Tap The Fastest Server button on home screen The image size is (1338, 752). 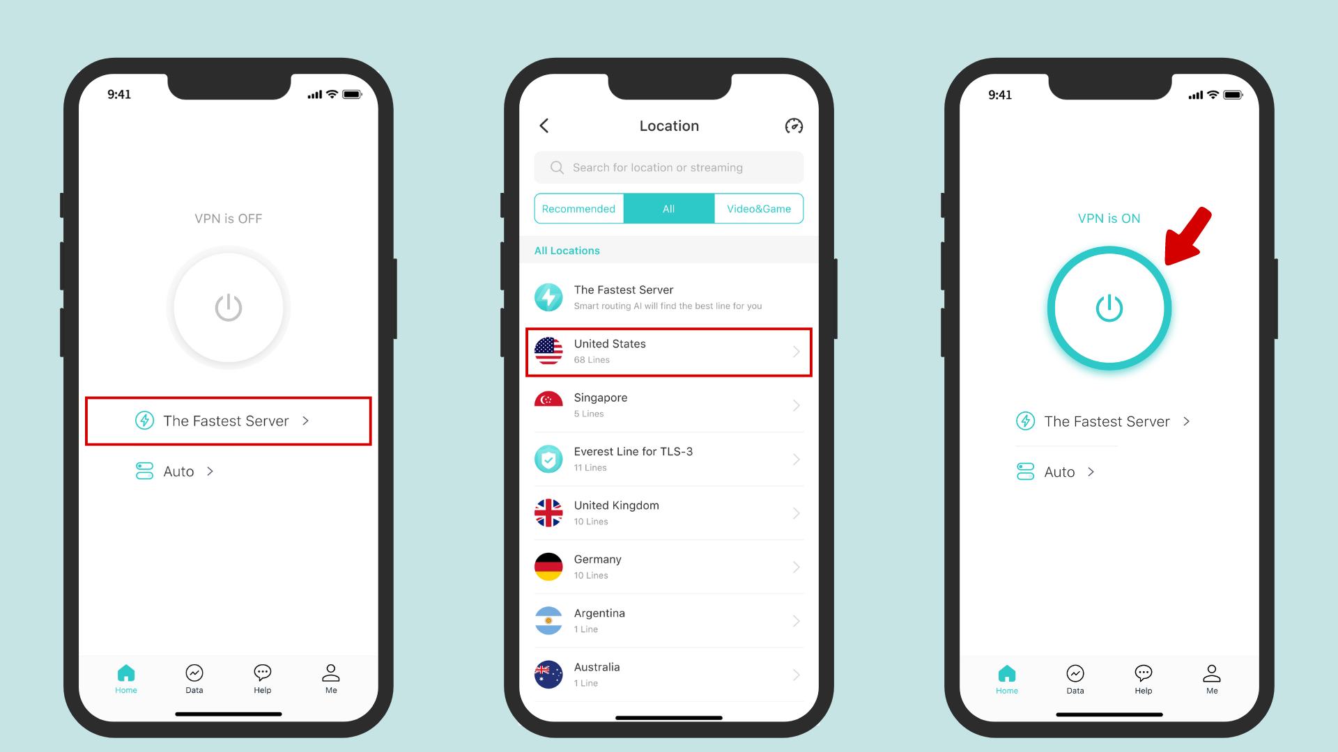pyautogui.click(x=227, y=421)
